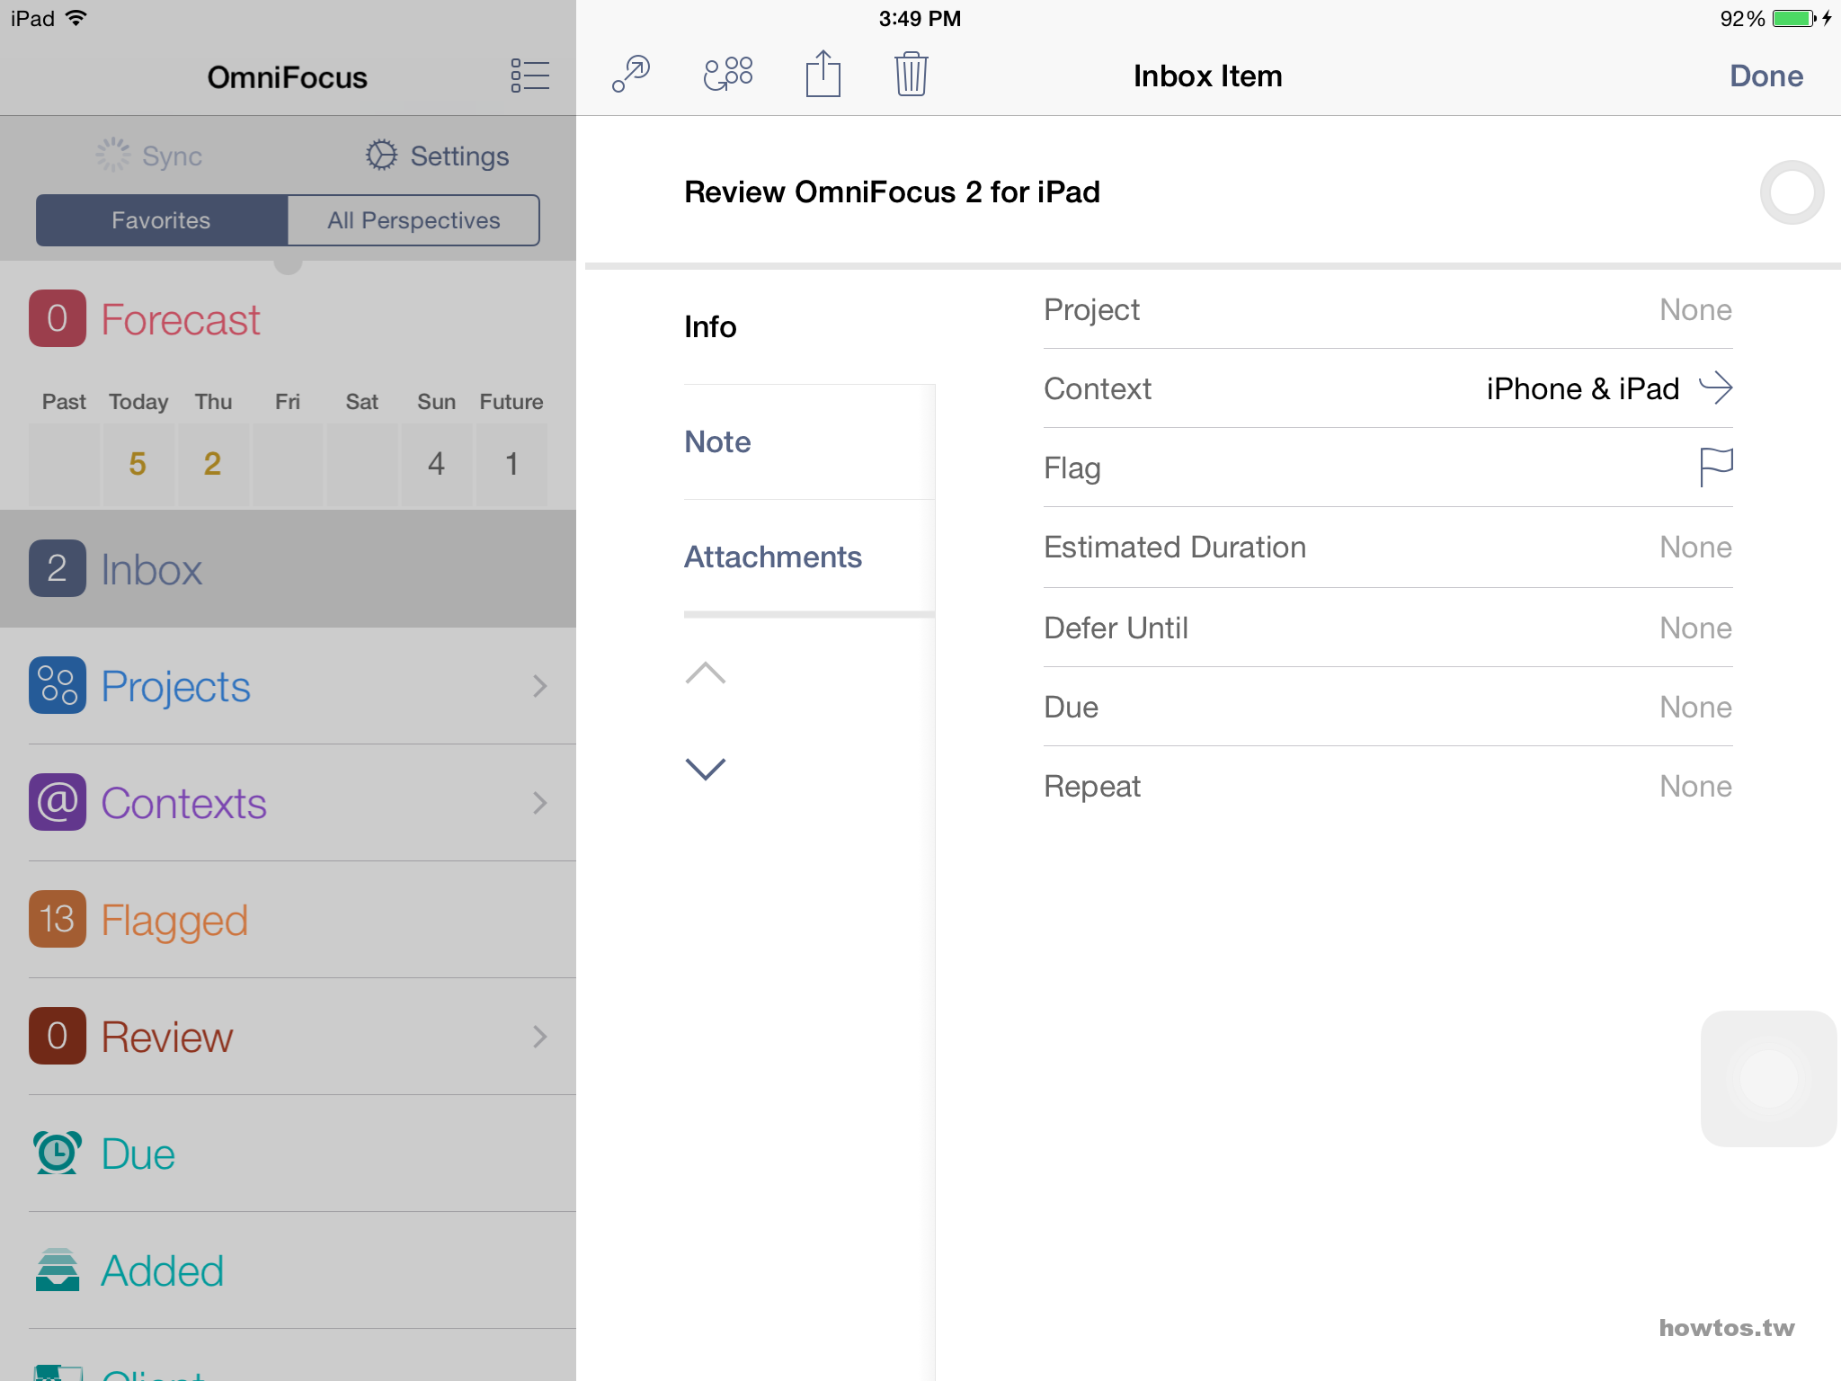Go to previous item with up arrow

pyautogui.click(x=706, y=673)
